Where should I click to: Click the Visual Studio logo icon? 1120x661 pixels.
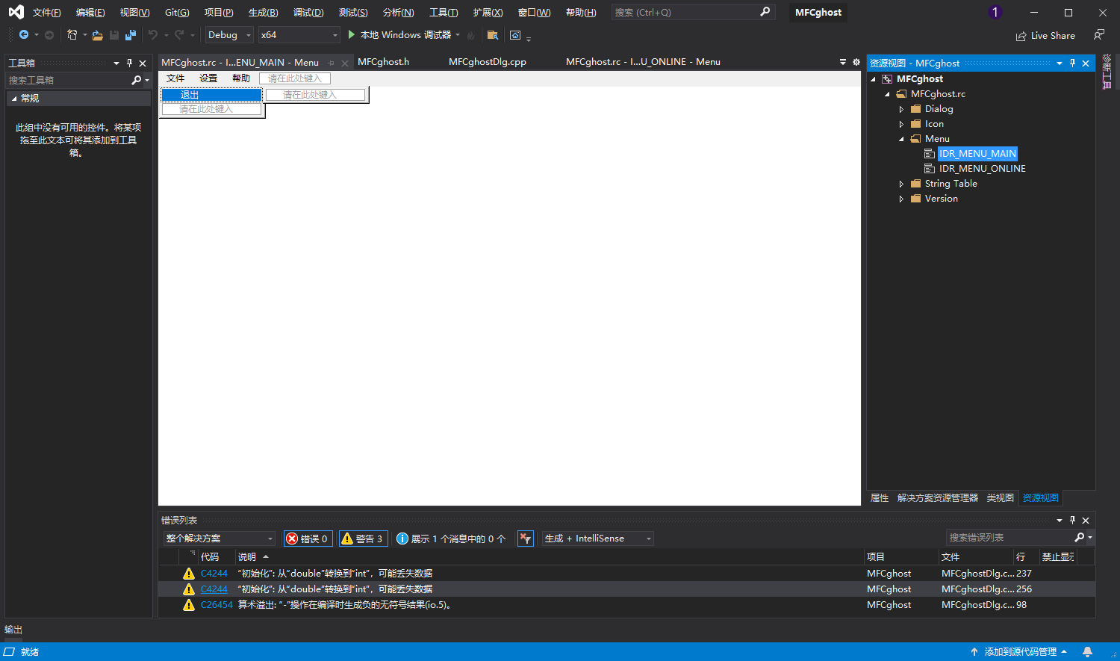(x=16, y=12)
